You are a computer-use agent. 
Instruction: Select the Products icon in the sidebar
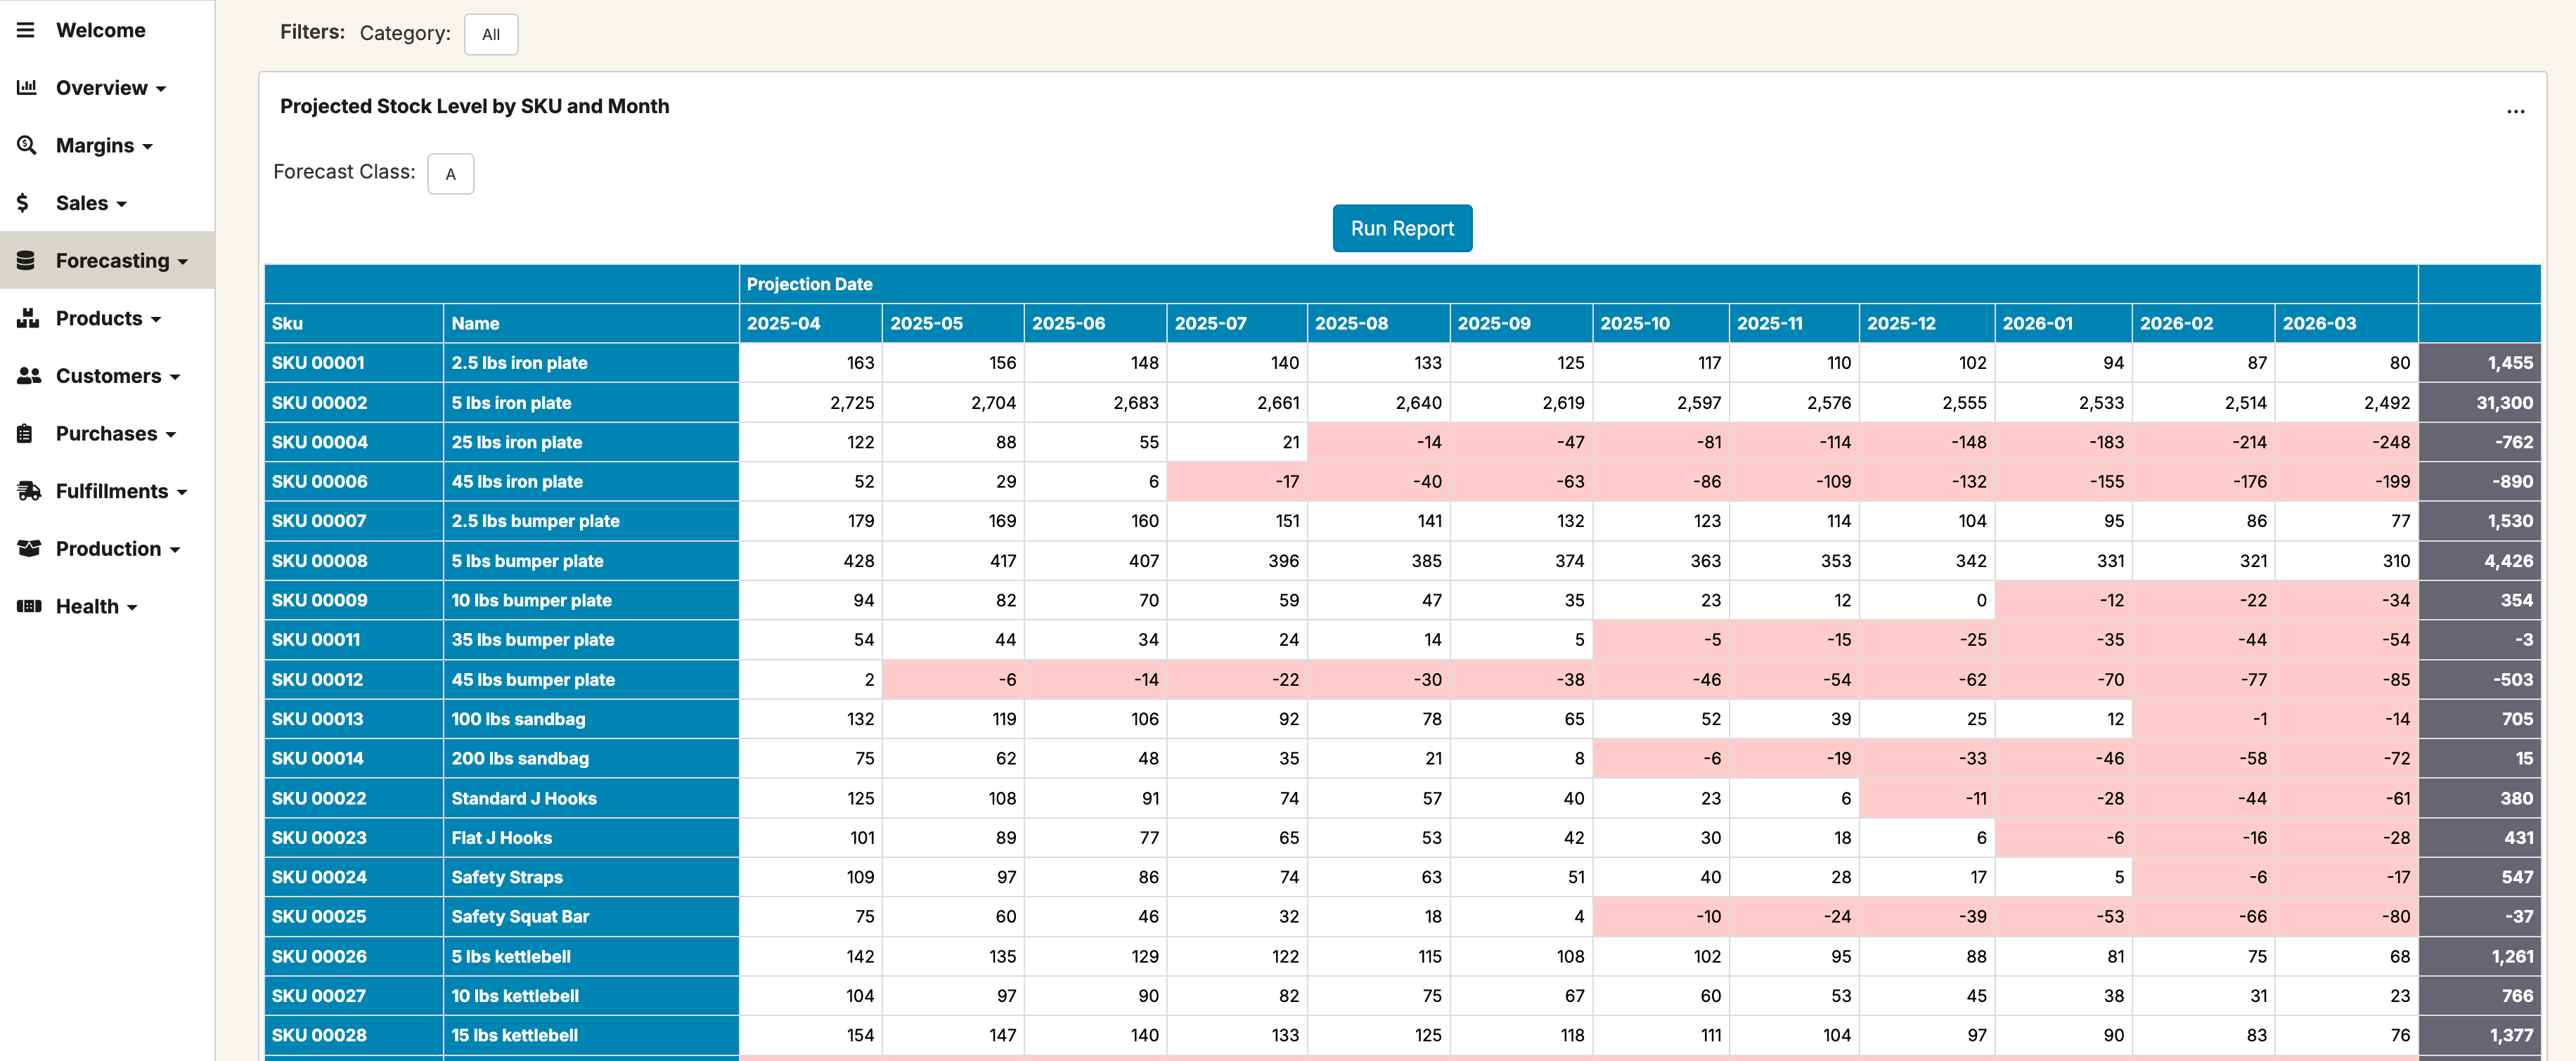[27, 318]
